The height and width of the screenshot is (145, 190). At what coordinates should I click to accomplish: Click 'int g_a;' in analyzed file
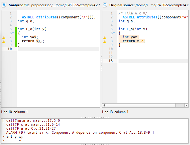(26, 21)
